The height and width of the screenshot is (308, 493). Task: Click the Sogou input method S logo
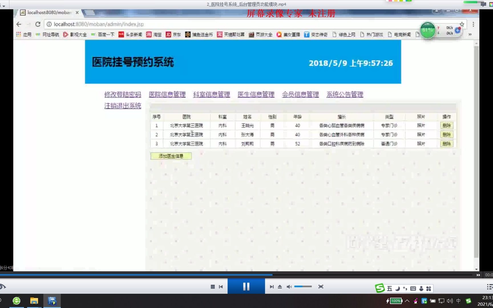coord(380,288)
